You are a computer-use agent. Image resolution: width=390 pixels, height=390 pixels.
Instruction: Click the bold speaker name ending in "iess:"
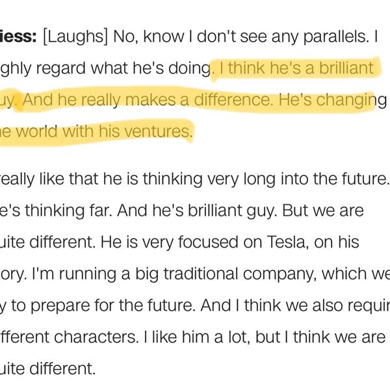pos(18,36)
